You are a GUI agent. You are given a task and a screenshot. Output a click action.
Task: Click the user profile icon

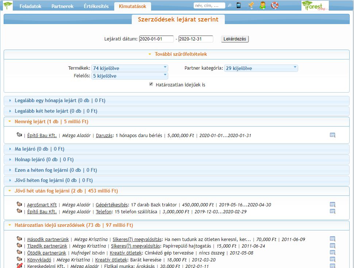pyautogui.click(x=262, y=5)
